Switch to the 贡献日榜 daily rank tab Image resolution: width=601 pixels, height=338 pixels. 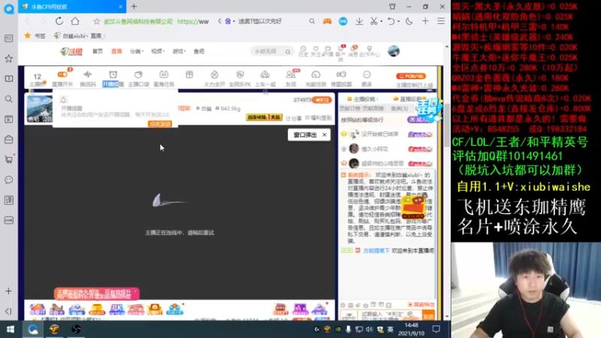coord(349,109)
